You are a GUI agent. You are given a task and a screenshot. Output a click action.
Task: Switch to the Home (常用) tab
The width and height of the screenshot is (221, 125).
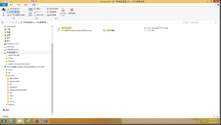tap(11, 5)
